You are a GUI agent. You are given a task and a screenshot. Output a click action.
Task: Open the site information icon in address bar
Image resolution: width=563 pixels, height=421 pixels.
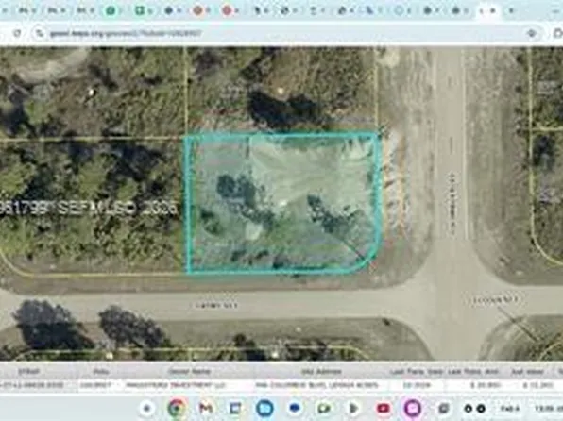[x=39, y=33]
